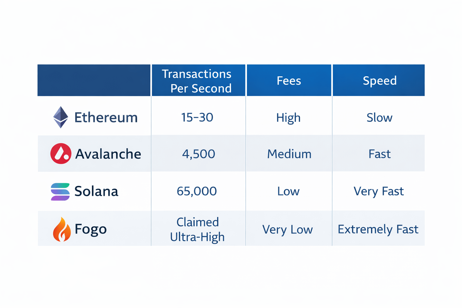Click the Ethereum row label text

point(106,117)
